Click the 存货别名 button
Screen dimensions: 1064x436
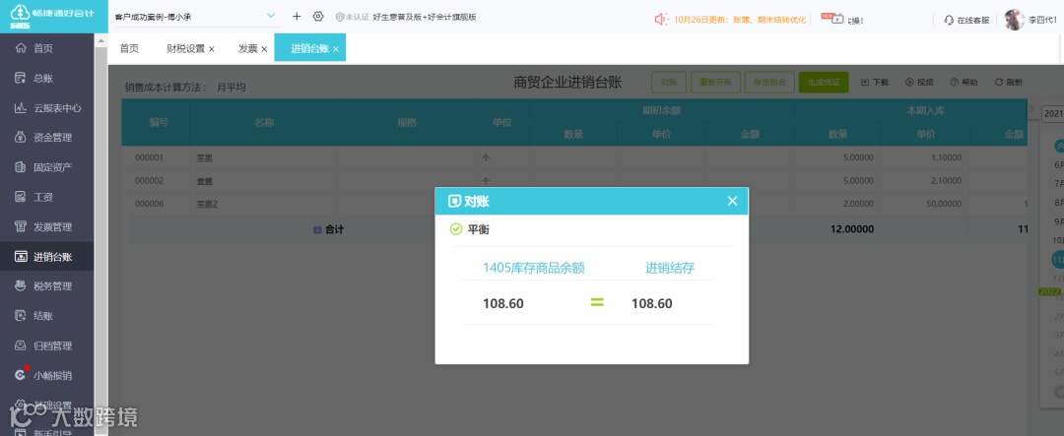click(768, 82)
